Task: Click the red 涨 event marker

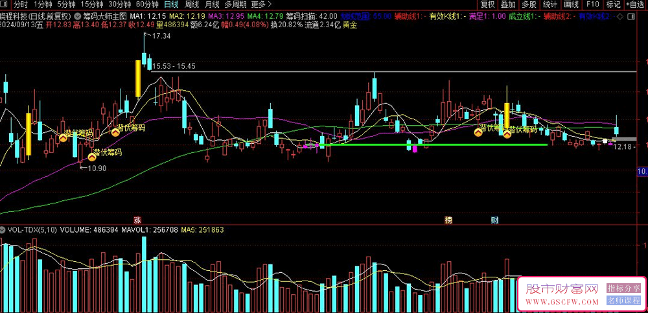Action: (137, 220)
